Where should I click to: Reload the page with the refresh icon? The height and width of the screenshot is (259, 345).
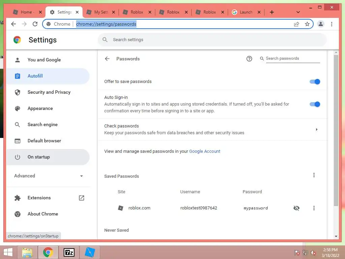pyautogui.click(x=35, y=24)
